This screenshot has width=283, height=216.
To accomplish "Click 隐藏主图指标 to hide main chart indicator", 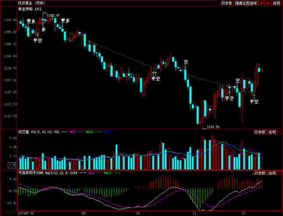I will [246, 3].
